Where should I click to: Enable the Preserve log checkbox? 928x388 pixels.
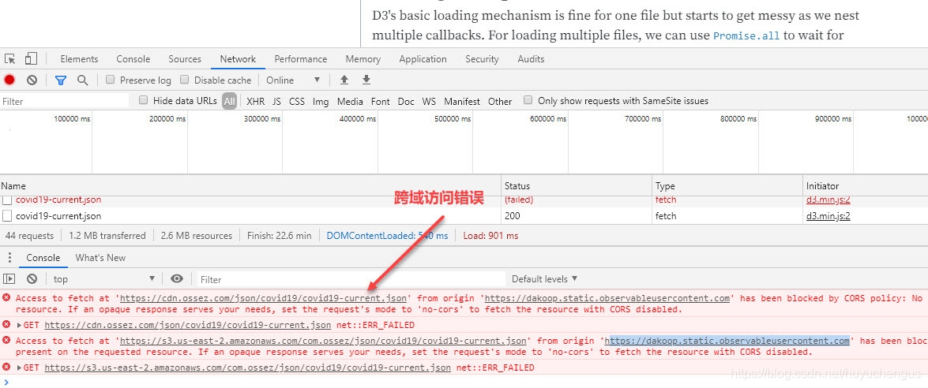click(x=111, y=80)
